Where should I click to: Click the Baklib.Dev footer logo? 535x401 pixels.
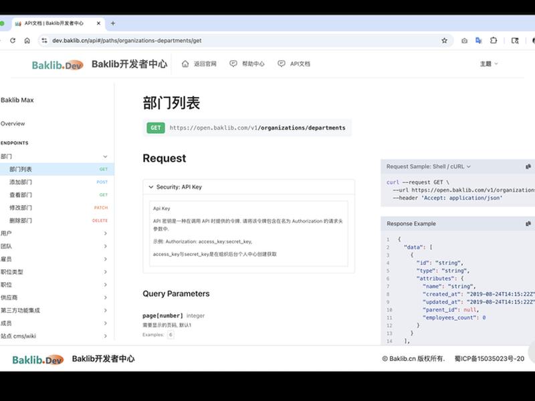click(x=38, y=360)
